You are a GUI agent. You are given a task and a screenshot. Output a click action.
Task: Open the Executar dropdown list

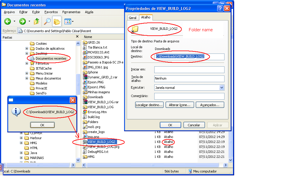222,87
